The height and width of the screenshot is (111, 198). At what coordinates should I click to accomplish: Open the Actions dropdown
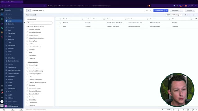pyautogui.click(x=190, y=10)
